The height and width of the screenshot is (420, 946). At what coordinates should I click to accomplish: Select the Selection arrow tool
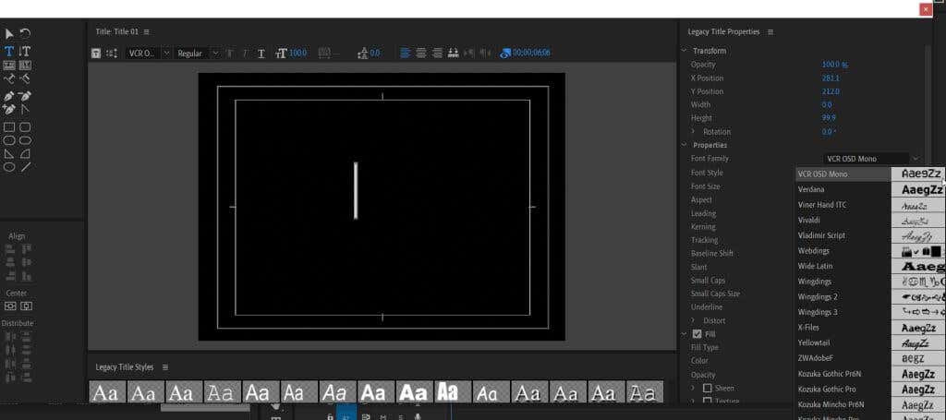(x=9, y=34)
